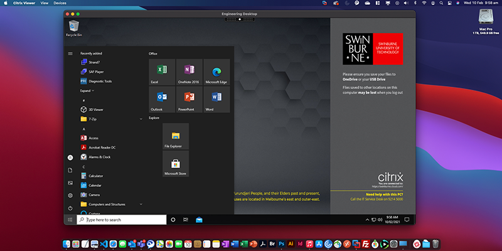Click the Power icon in Start

click(x=70, y=208)
